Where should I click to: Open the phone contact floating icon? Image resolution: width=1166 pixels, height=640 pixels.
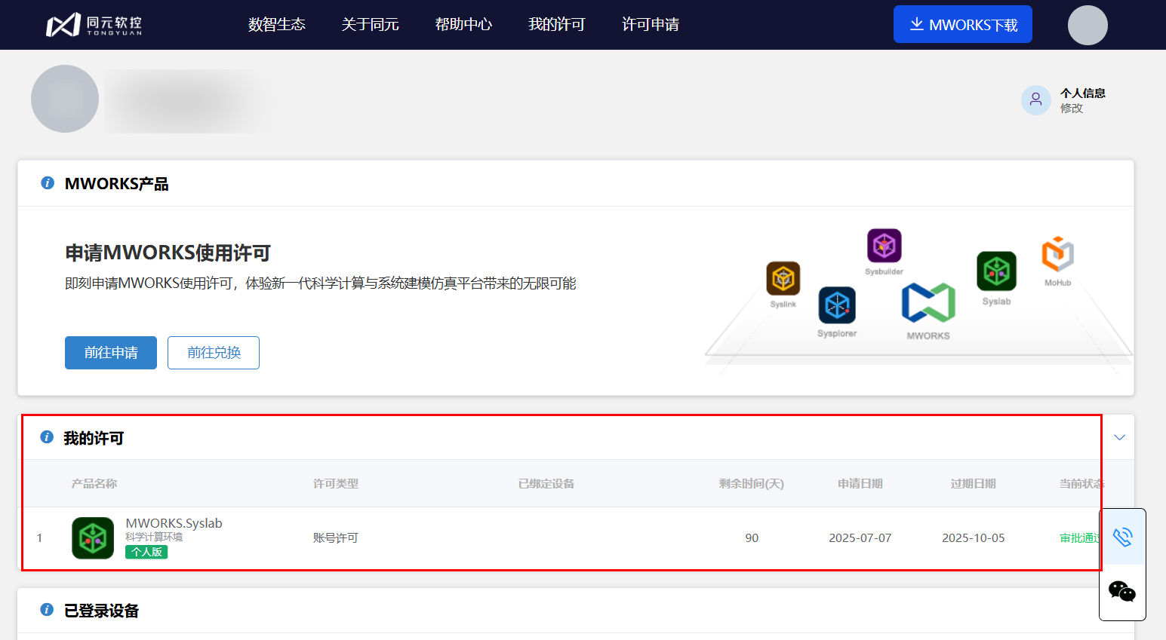tap(1122, 537)
